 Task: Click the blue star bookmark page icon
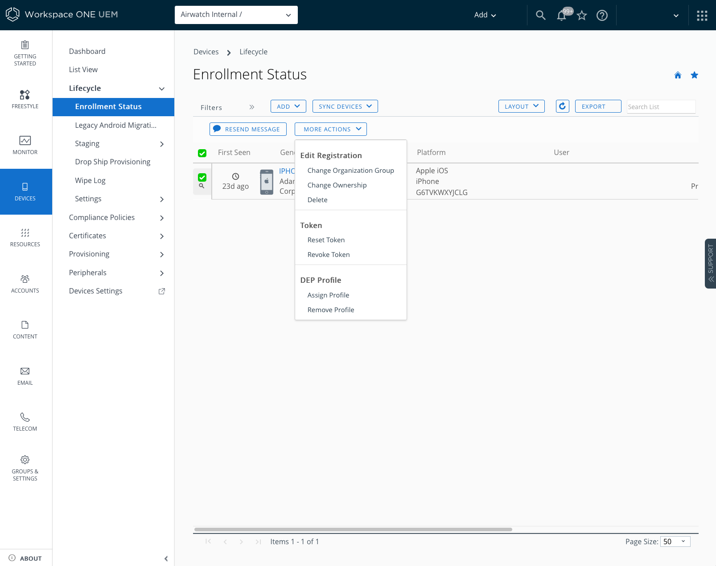(694, 75)
